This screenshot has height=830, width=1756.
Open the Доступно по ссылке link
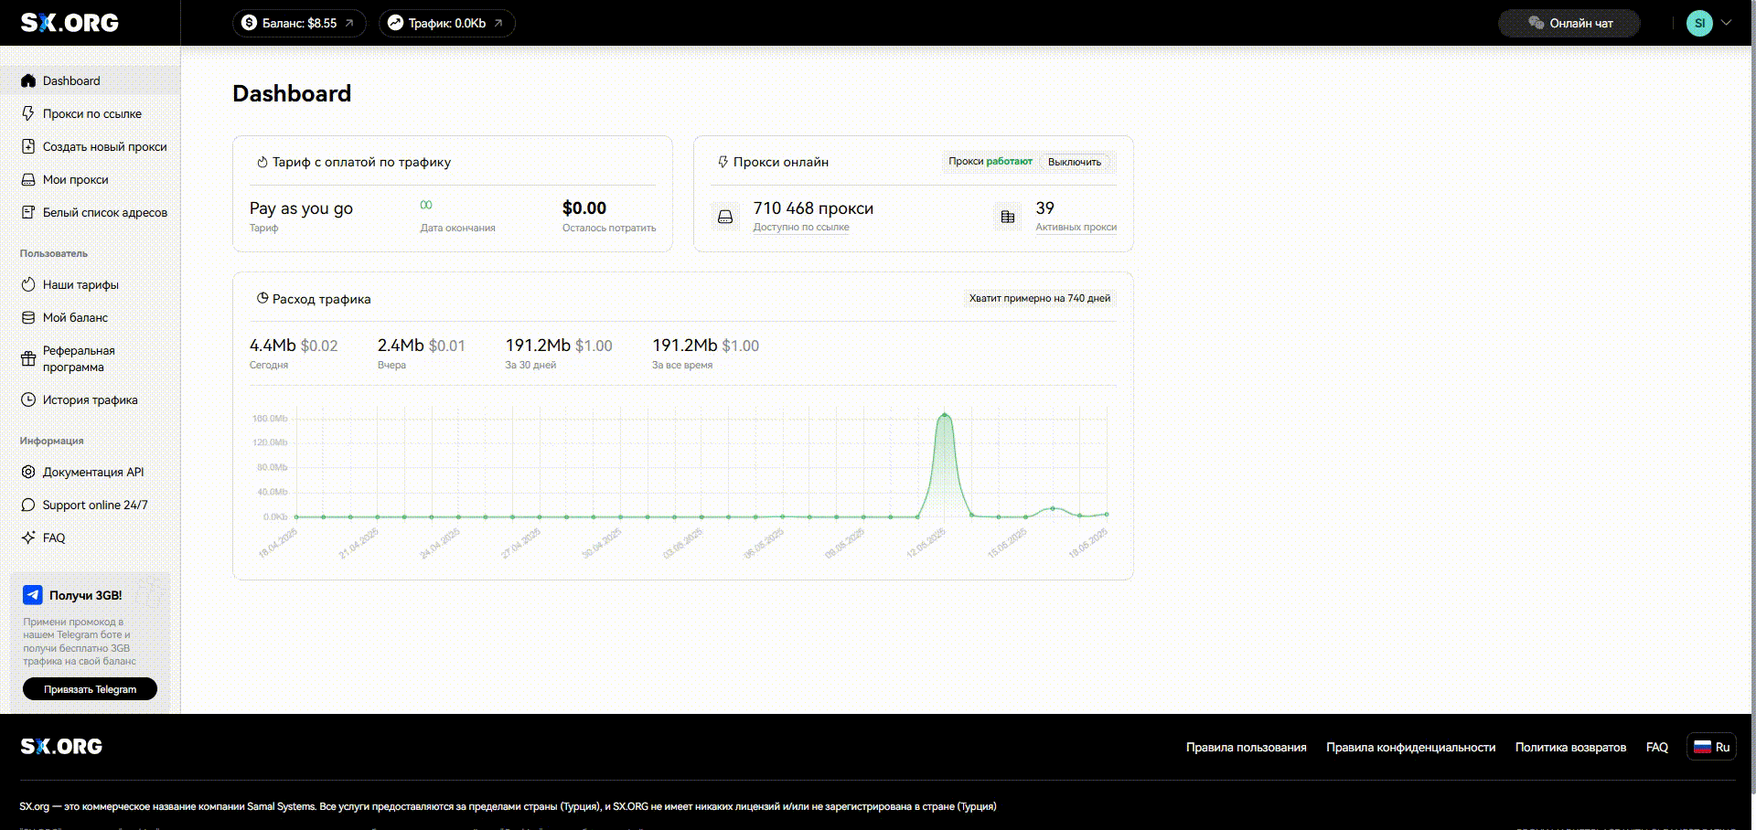(x=800, y=228)
